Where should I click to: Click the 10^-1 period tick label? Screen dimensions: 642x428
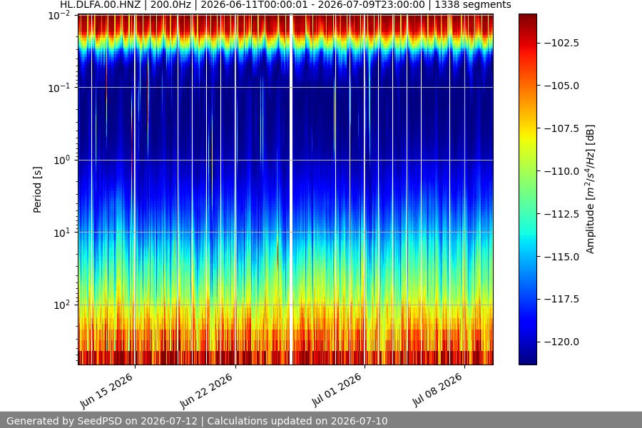59,88
